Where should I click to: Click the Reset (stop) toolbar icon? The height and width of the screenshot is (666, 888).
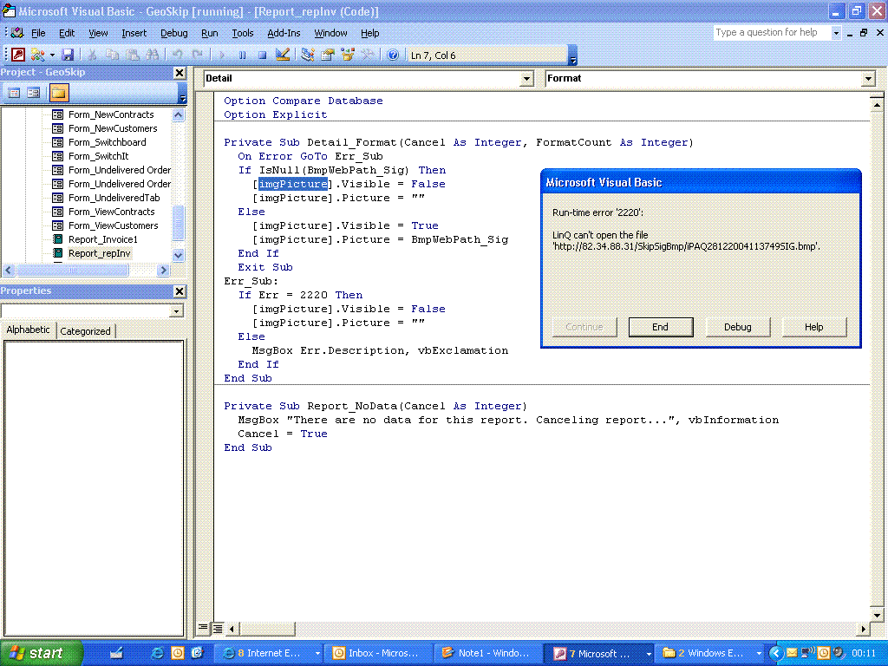pyautogui.click(x=262, y=55)
